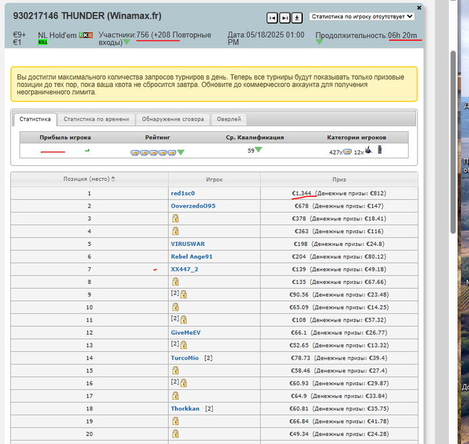Expand the green triangle after 'Повторные входы'
This screenshot has width=469, height=444.
coord(127,42)
